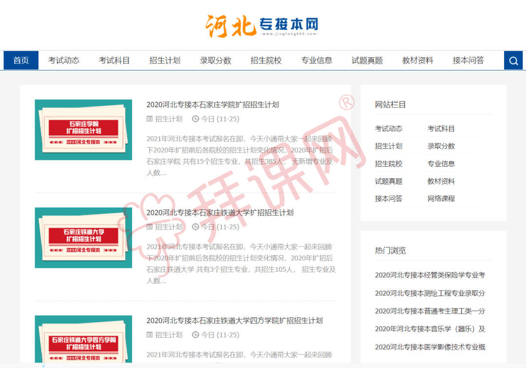Go to 考试动态 in the navigation bar
This screenshot has width=526, height=368.
click(x=64, y=61)
